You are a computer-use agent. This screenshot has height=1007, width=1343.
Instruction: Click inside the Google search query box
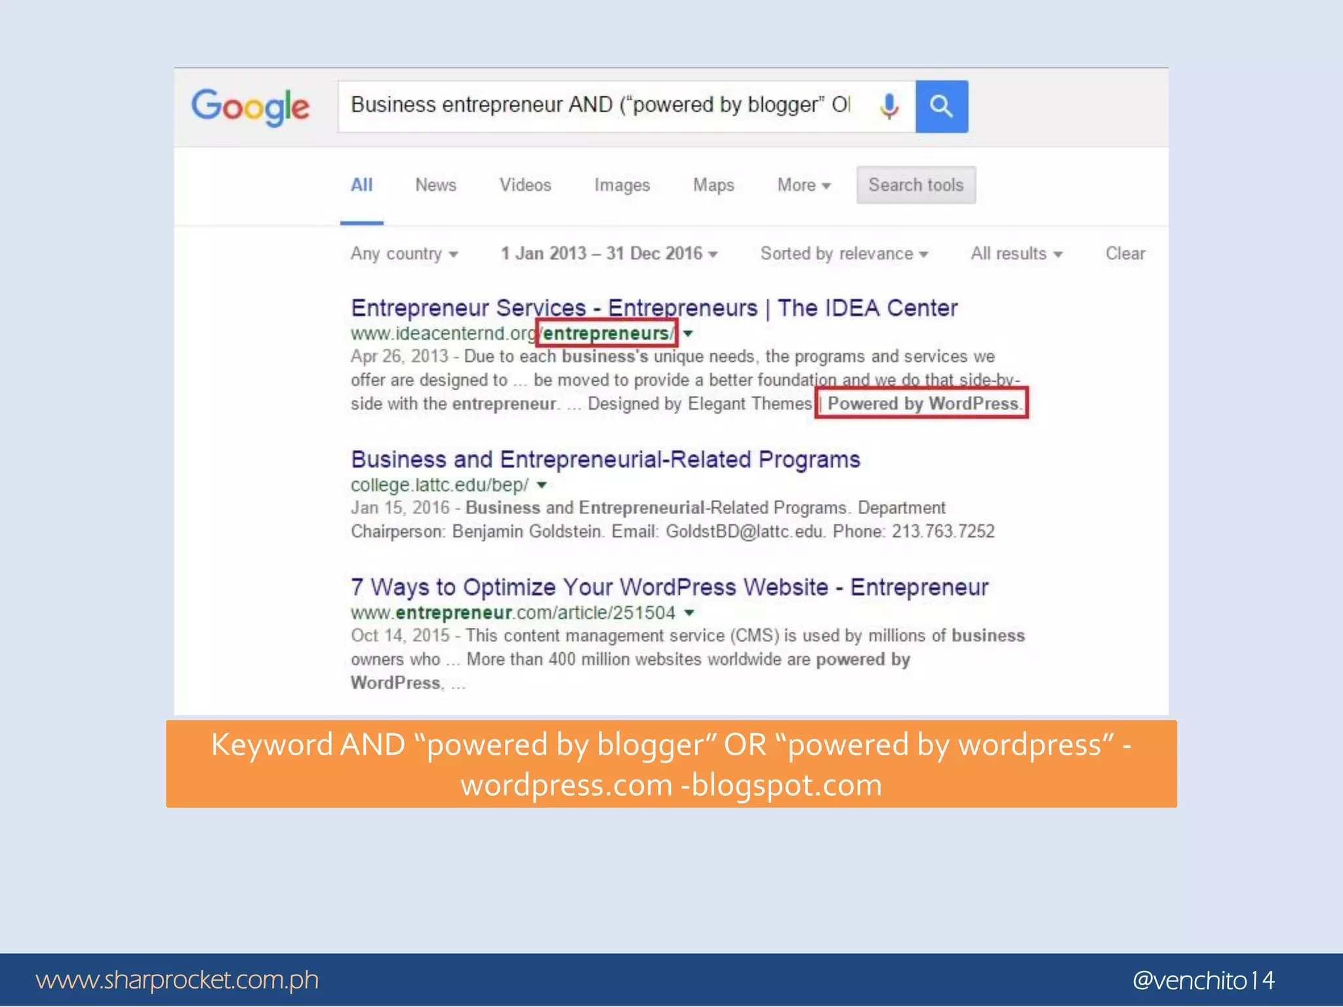600,106
